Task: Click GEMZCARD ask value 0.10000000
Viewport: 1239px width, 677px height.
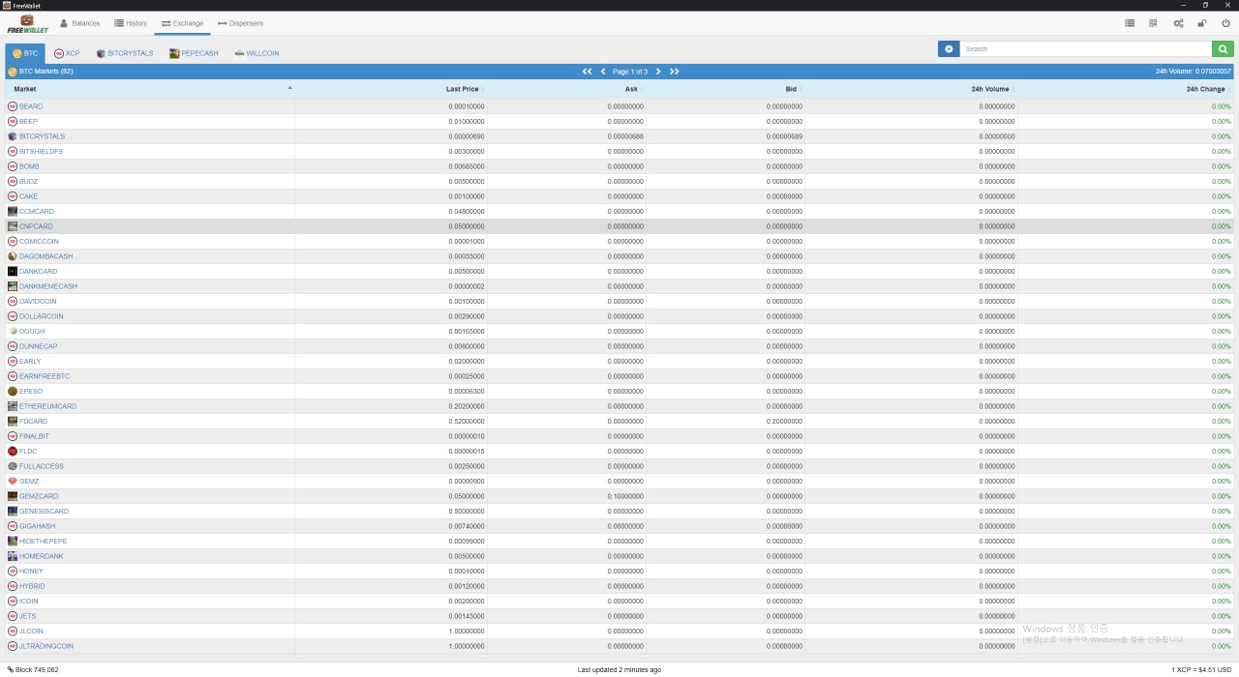Action: [x=625, y=496]
